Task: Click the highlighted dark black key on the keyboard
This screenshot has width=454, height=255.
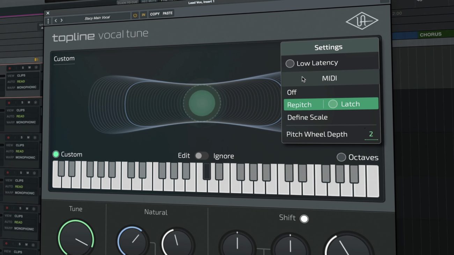Action: (x=206, y=171)
